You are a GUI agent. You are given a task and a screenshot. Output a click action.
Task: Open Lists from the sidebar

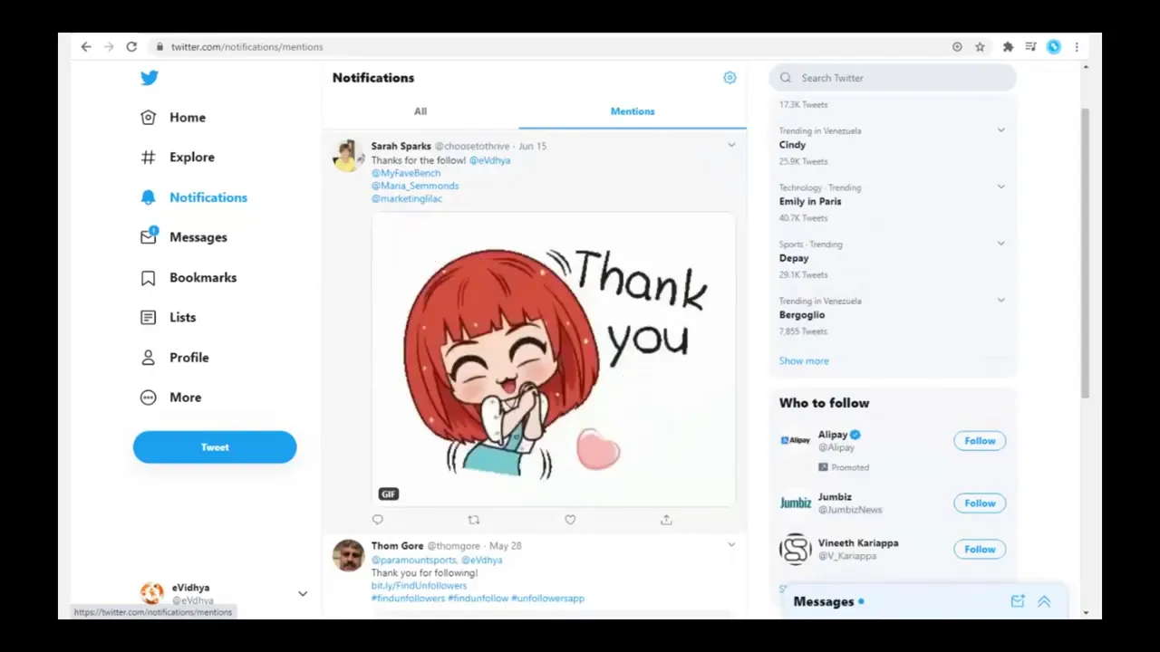[x=182, y=318]
